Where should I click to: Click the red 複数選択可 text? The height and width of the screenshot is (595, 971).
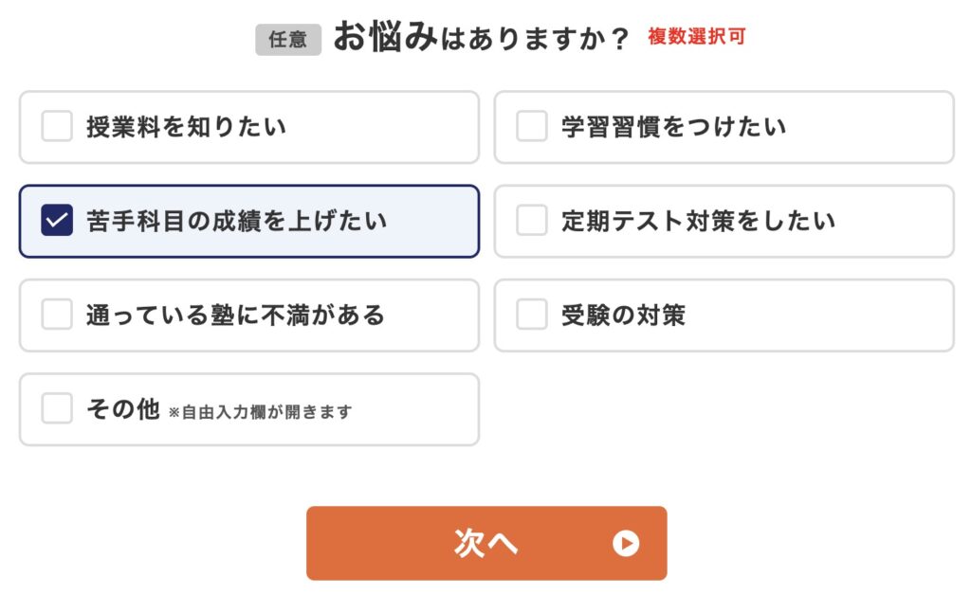click(x=695, y=35)
